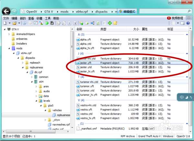Select turismor.yft file row

click(x=132, y=86)
